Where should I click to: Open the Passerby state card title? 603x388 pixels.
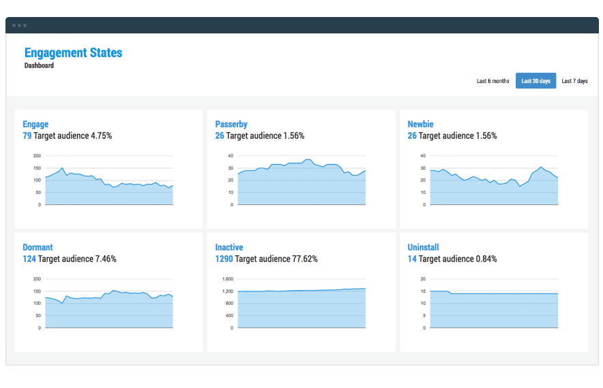[x=231, y=125]
